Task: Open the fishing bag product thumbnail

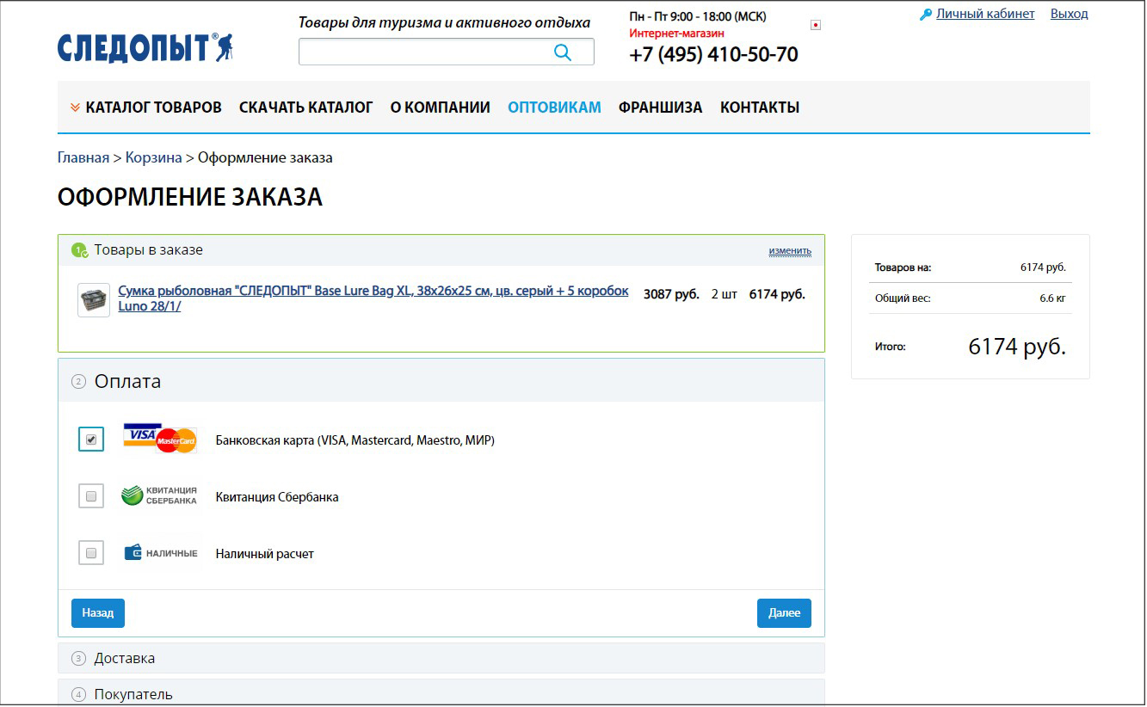Action: (94, 300)
